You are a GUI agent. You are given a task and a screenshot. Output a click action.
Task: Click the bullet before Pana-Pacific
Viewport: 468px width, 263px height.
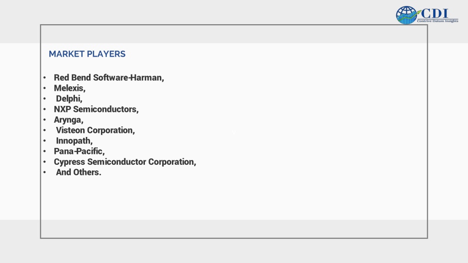pyautogui.click(x=44, y=151)
